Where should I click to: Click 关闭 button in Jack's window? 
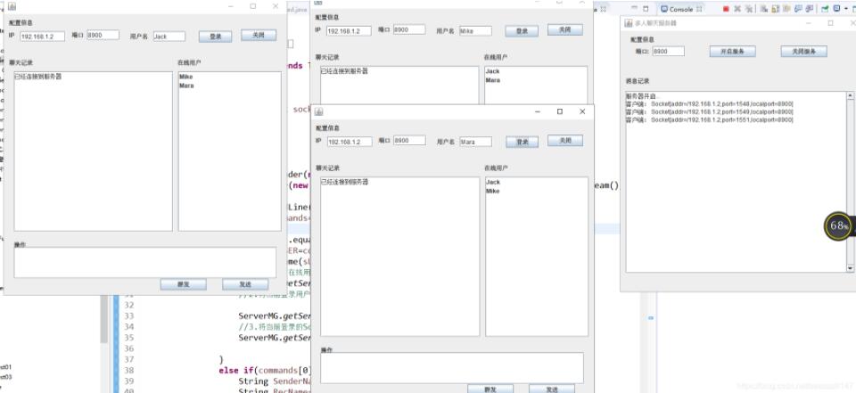[259, 35]
